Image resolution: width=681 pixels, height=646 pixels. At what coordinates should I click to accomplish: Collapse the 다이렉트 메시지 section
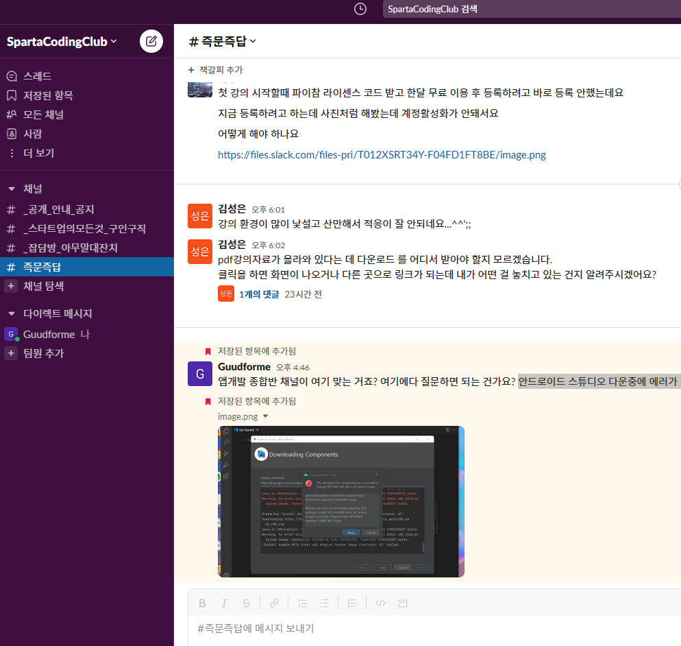click(x=11, y=313)
